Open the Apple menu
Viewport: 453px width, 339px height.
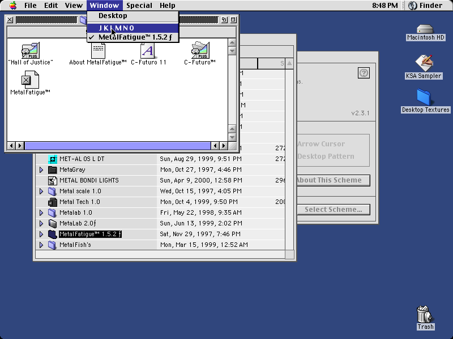12,5
